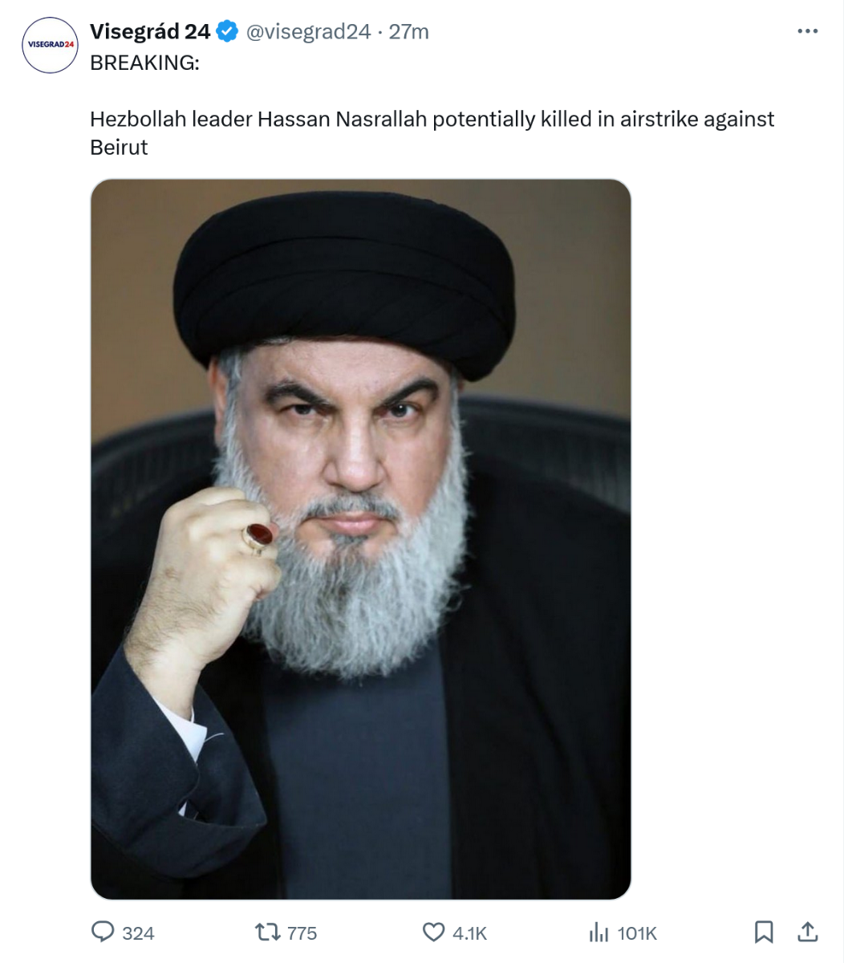Click the blue verified badge

click(x=228, y=32)
